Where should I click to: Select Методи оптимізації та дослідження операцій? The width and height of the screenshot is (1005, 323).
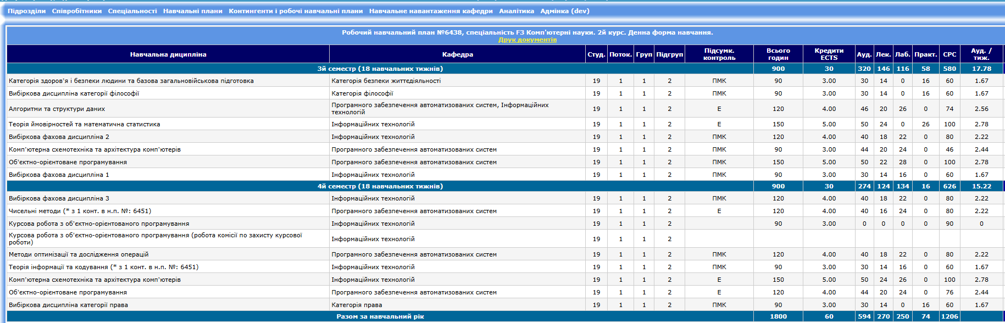click(x=79, y=254)
